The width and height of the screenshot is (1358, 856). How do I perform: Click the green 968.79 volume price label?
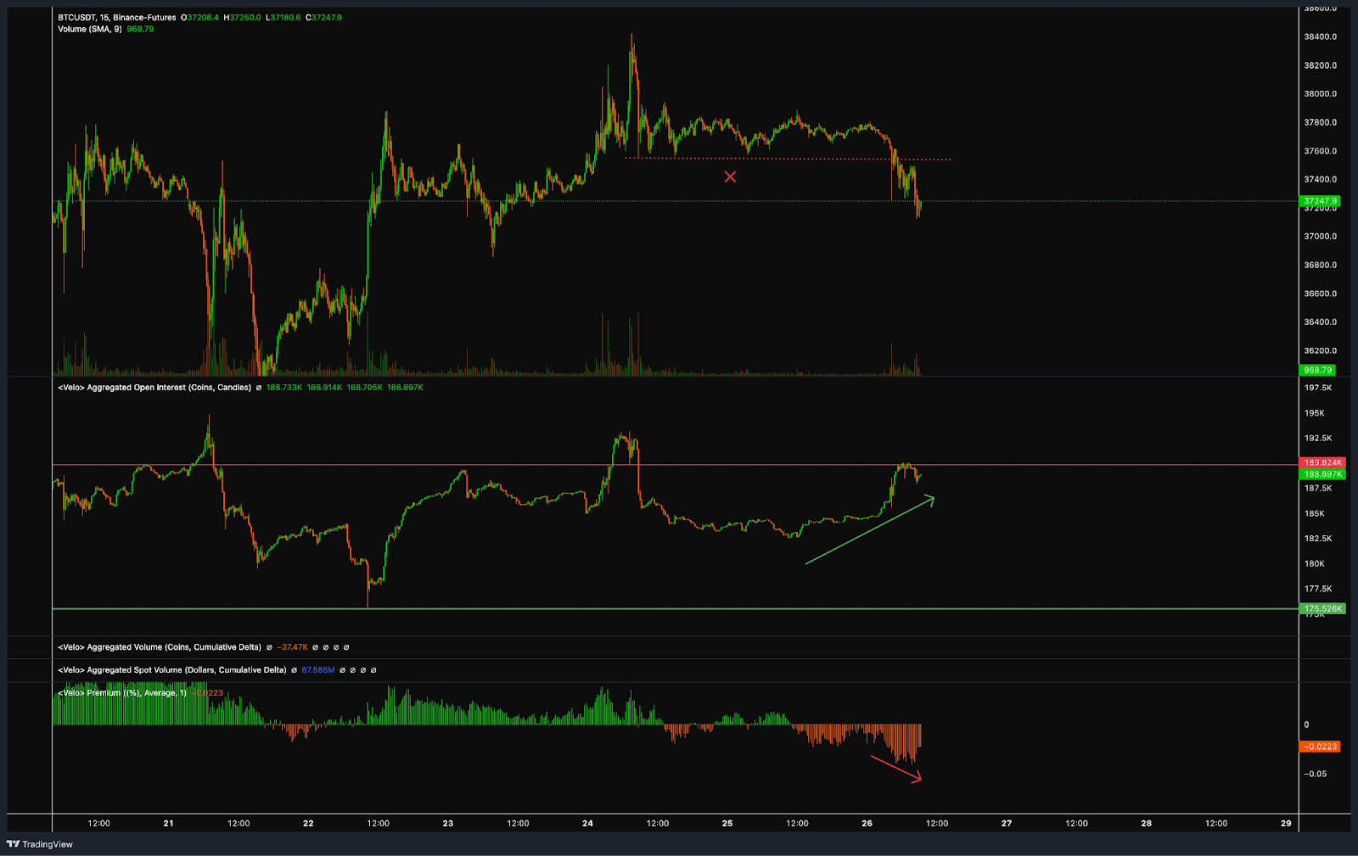[x=1318, y=370]
